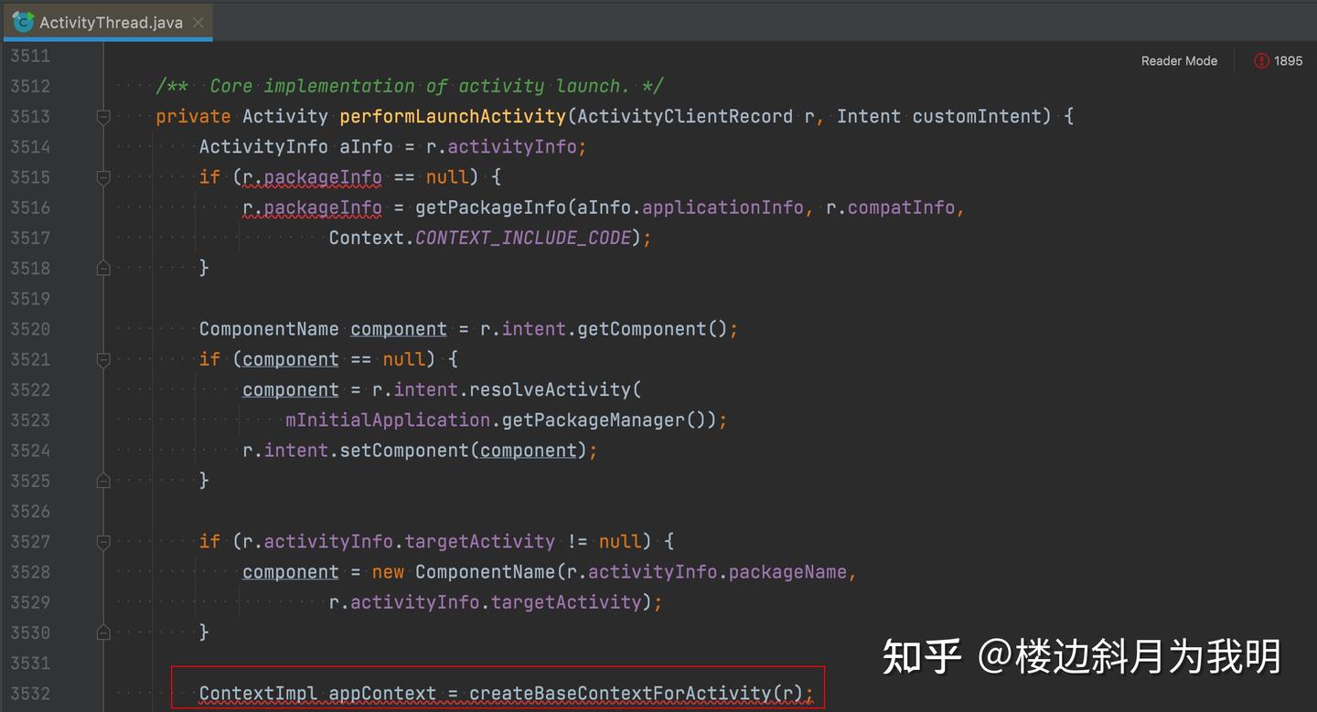Collapse the component null check at line 3521
1317x712 pixels.
pos(103,359)
